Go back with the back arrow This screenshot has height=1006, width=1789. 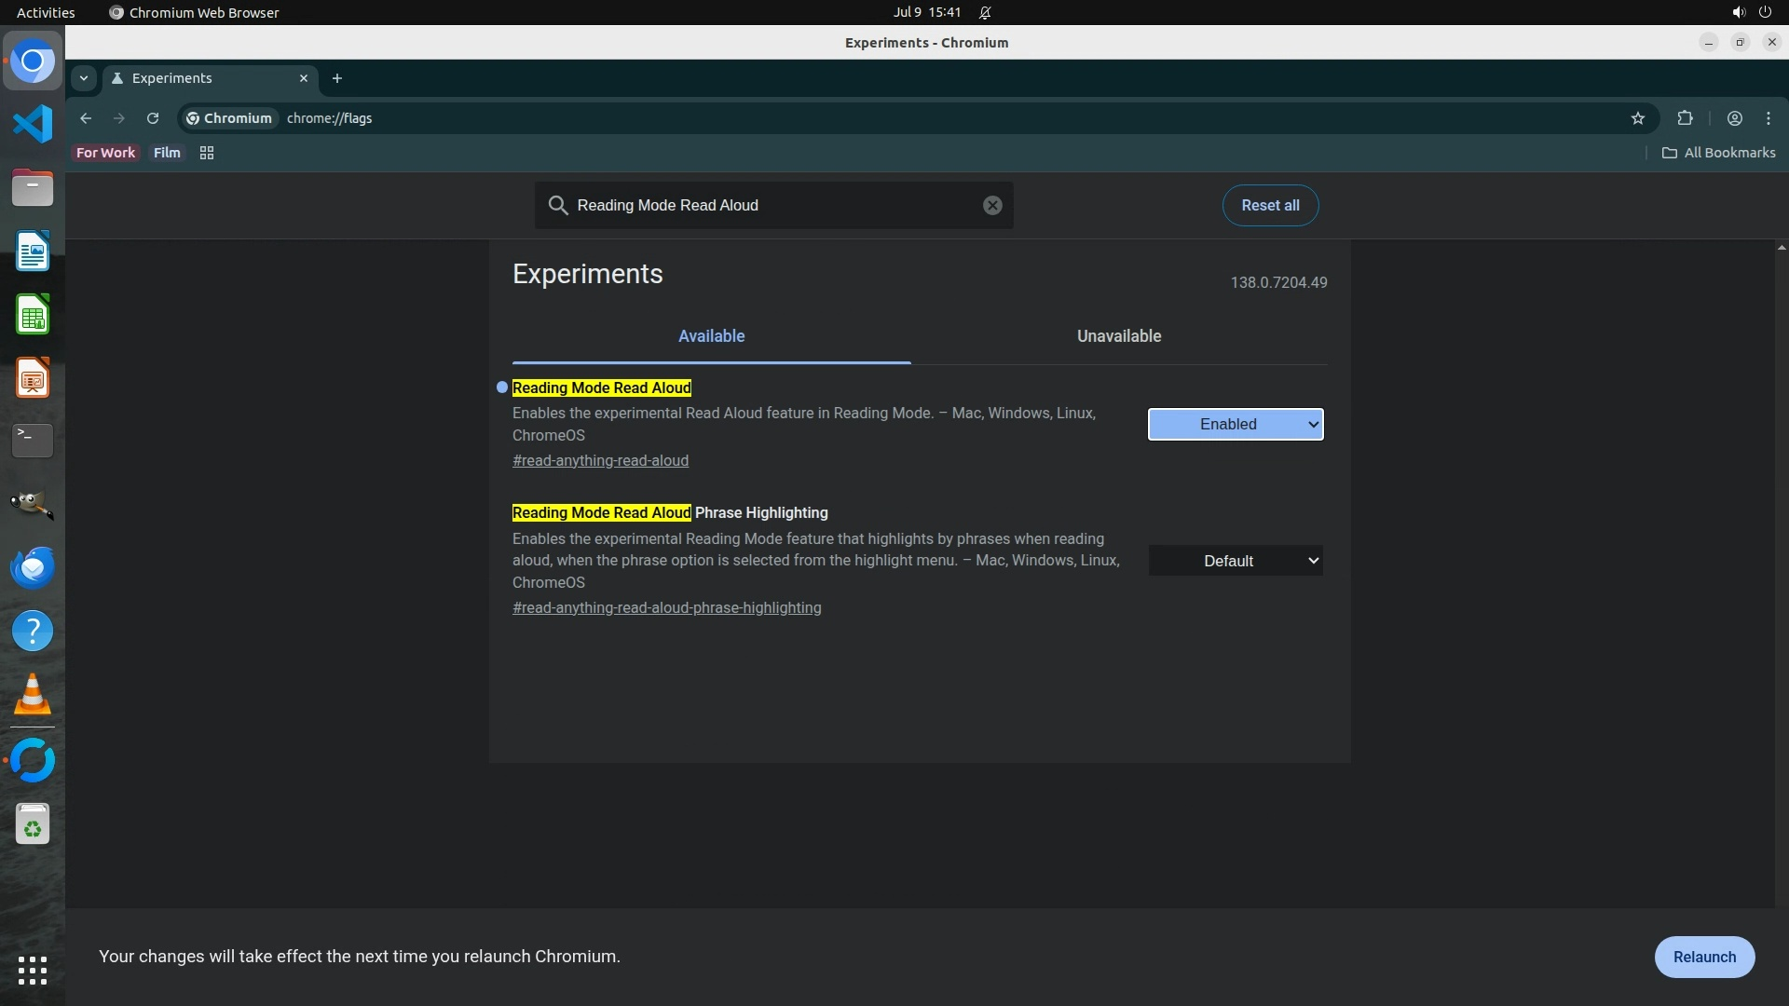click(86, 118)
